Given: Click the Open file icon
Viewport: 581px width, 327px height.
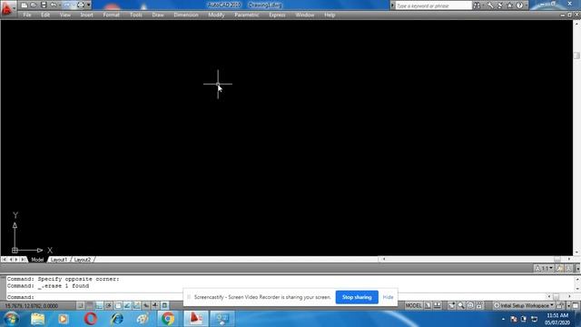Looking at the screenshot, I should click(x=34, y=5).
